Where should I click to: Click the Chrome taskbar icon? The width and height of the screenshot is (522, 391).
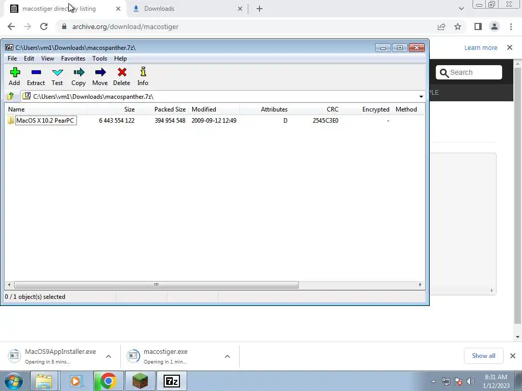point(108,381)
